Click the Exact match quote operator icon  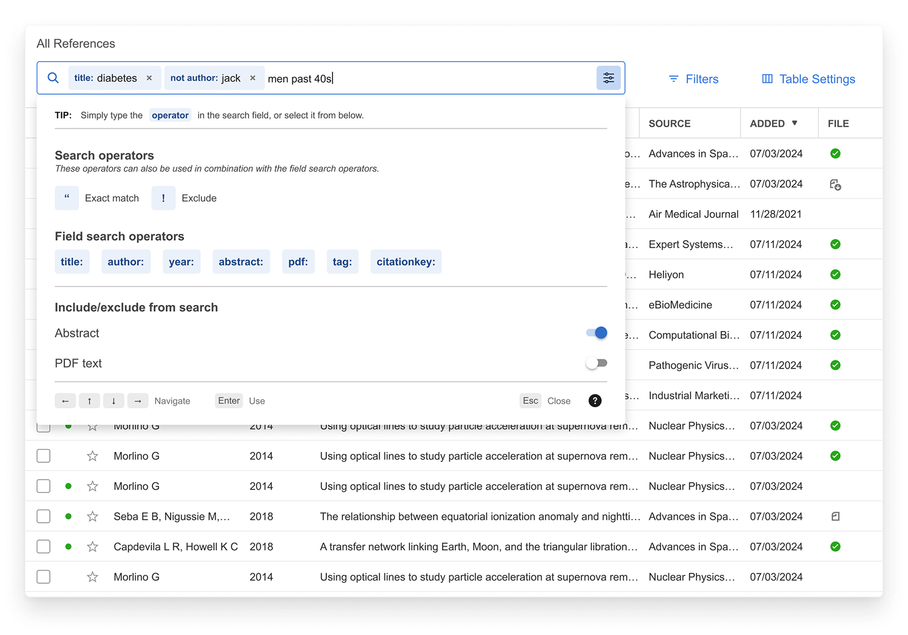[x=67, y=198]
